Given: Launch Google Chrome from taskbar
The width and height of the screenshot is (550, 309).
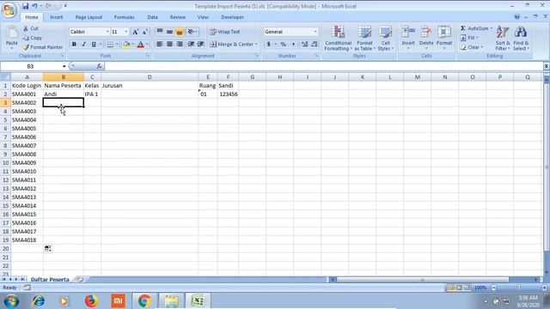Looking at the screenshot, I should [x=144, y=300].
